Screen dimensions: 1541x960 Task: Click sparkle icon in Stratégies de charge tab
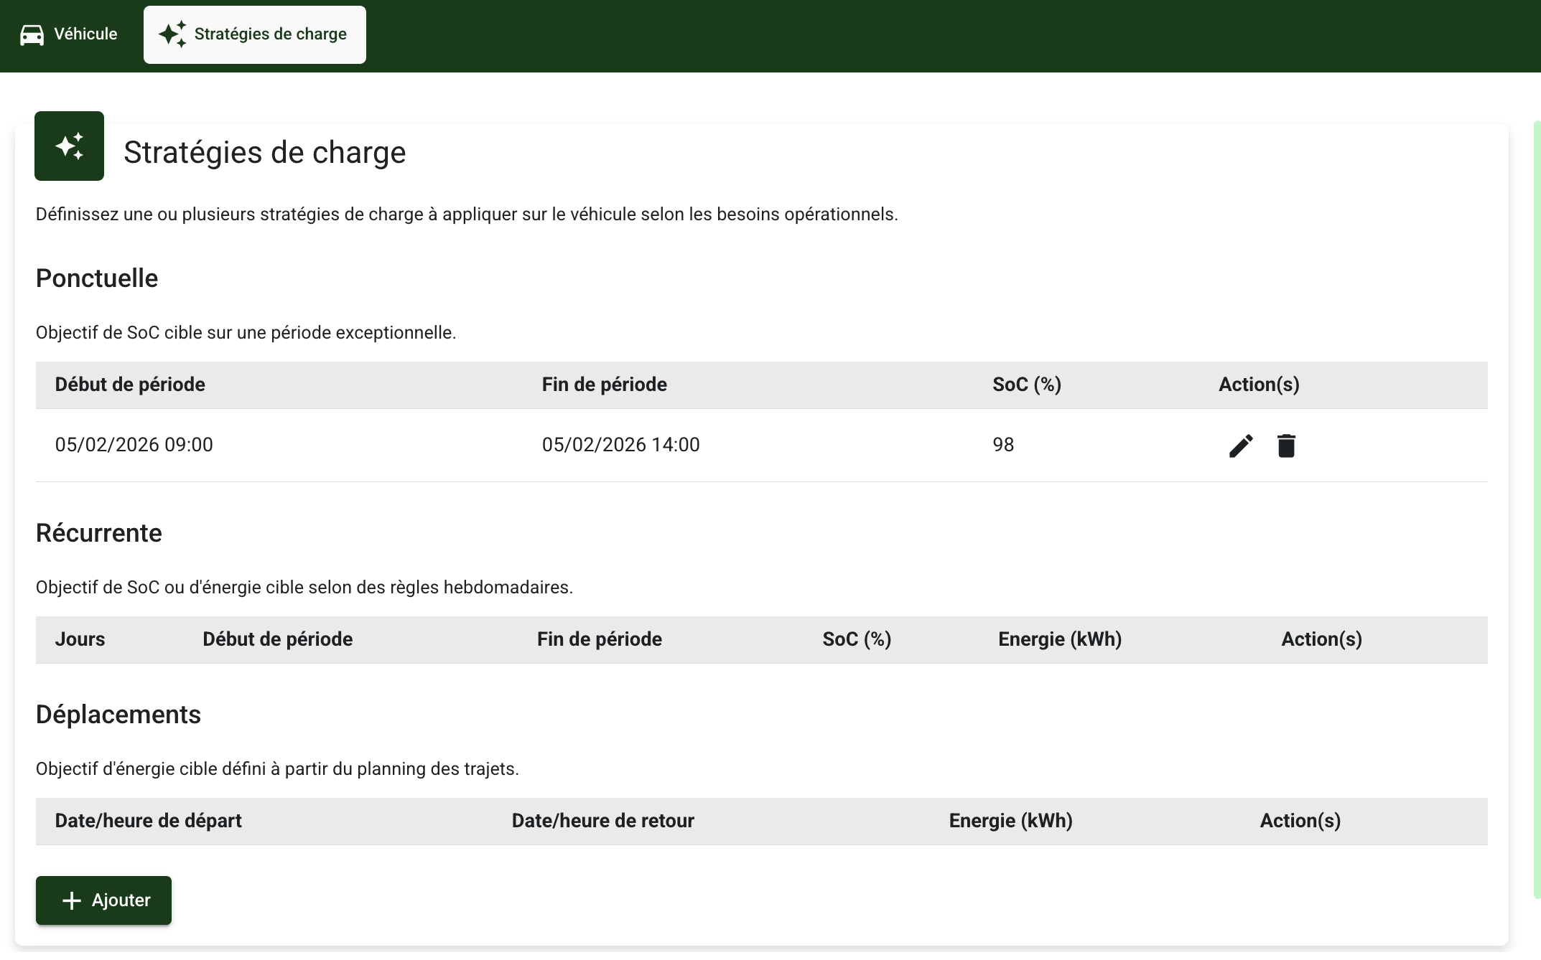pos(172,34)
